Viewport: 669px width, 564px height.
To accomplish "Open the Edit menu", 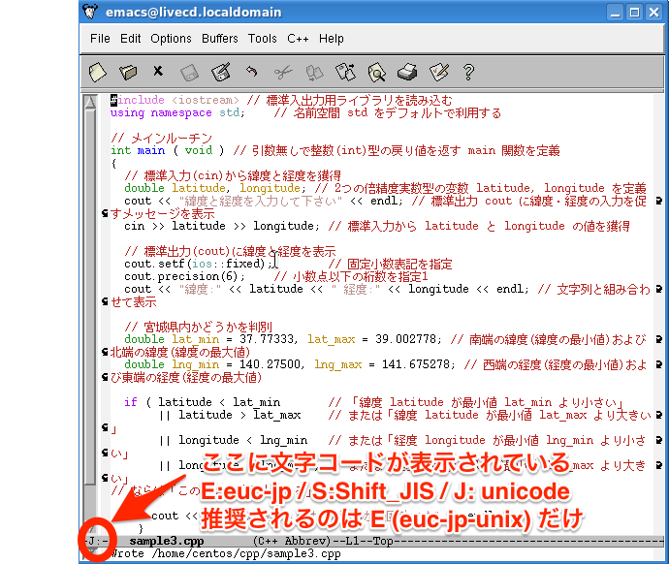I will [130, 39].
